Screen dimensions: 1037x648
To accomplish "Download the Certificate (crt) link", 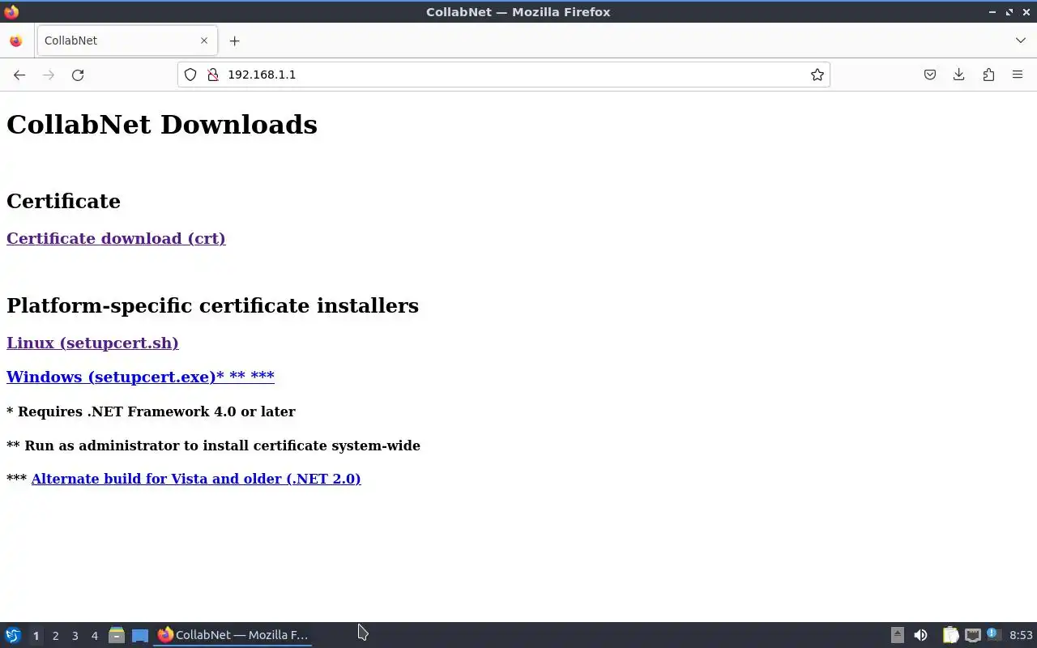I will (116, 238).
